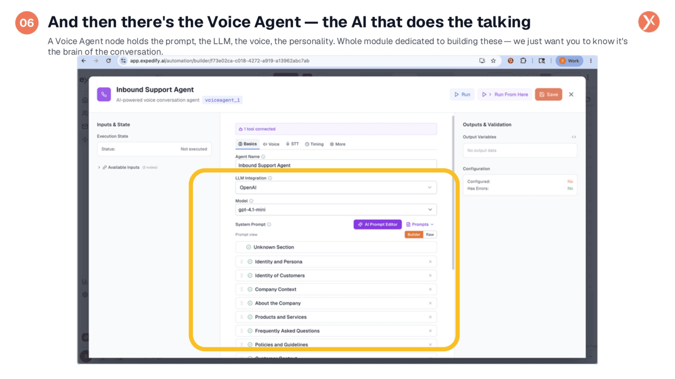
Task: Open the Model gpt-4.1-mini dropdown
Action: [x=336, y=210]
